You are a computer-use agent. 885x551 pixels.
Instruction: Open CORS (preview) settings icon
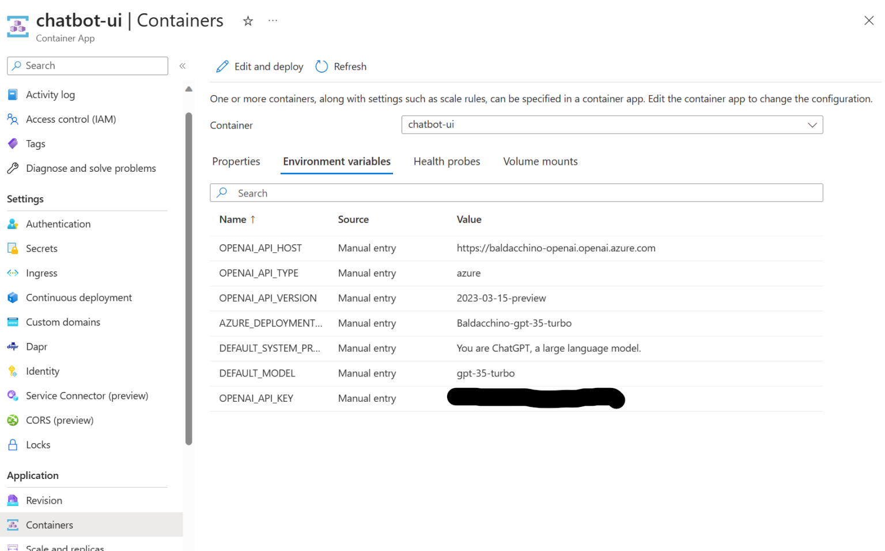click(13, 420)
